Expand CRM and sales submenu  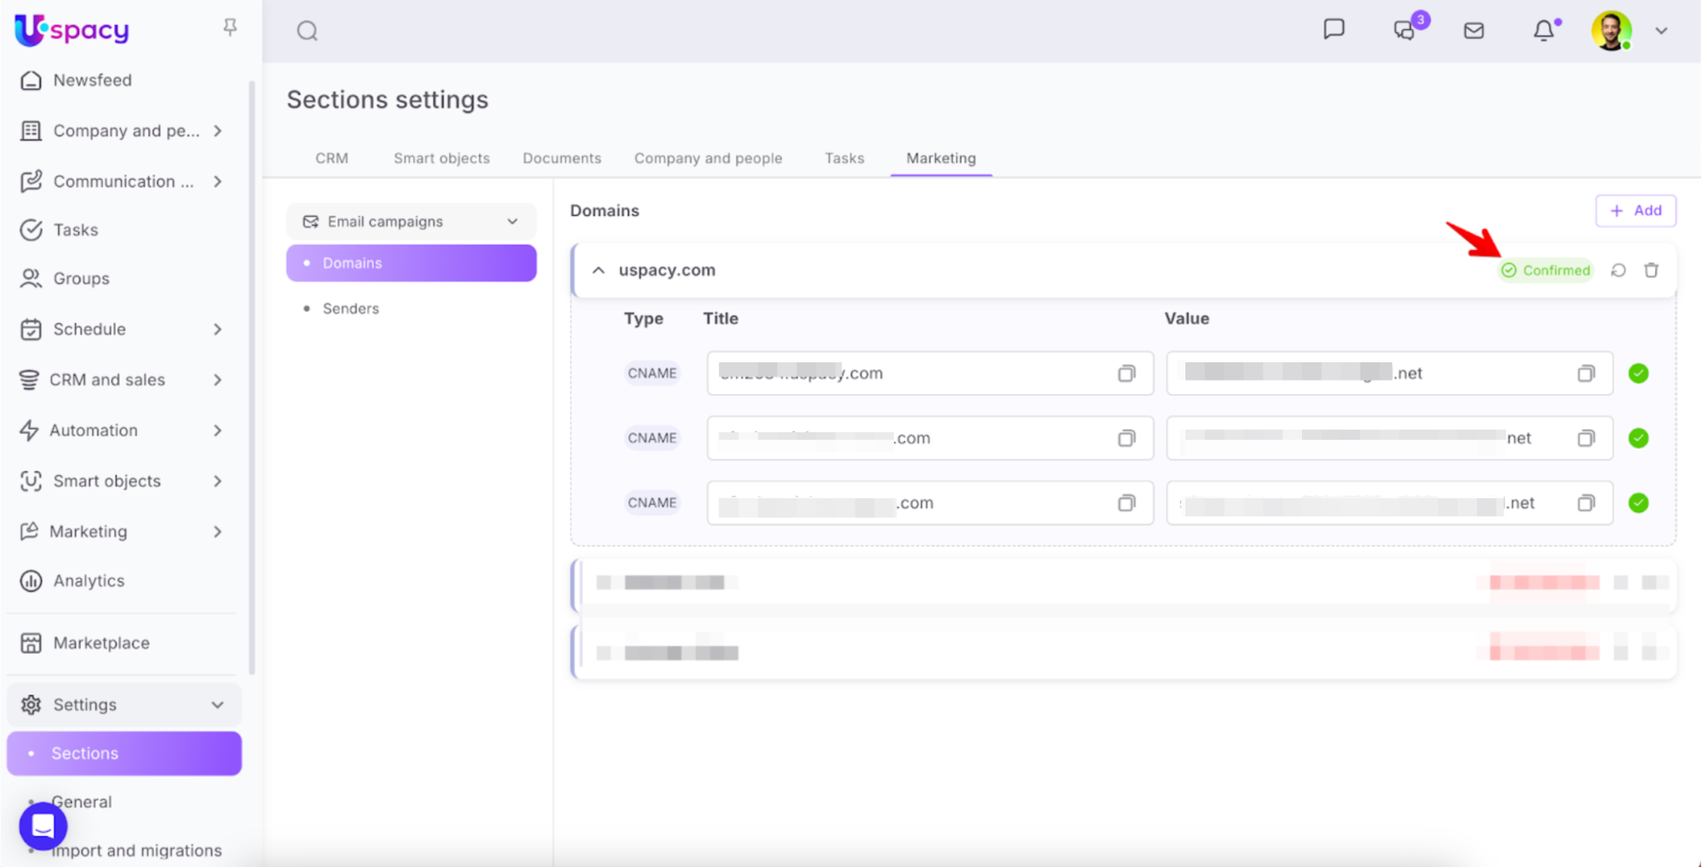pos(217,380)
